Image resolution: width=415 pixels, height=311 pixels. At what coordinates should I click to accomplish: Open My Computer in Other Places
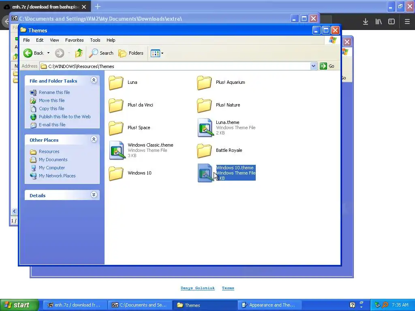[52, 168]
